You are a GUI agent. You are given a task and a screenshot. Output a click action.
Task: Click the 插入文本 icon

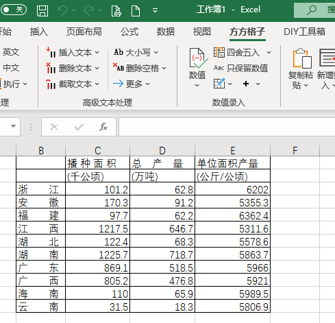pyautogui.click(x=51, y=52)
